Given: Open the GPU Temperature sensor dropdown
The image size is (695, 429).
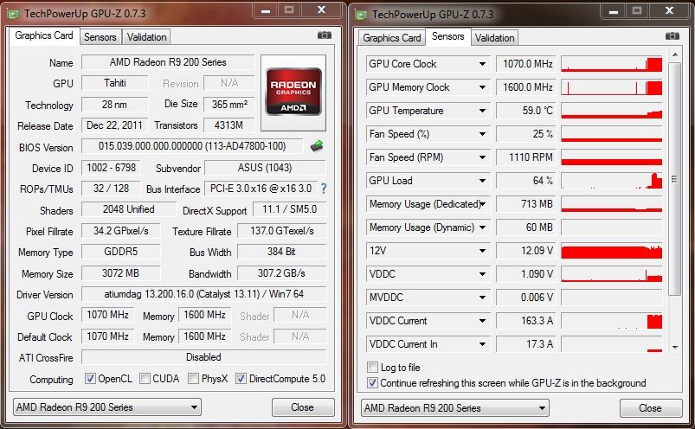Looking at the screenshot, I should tap(483, 111).
